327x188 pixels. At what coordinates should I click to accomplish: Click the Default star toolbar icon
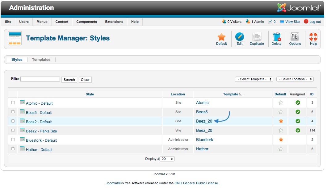[x=221, y=37]
